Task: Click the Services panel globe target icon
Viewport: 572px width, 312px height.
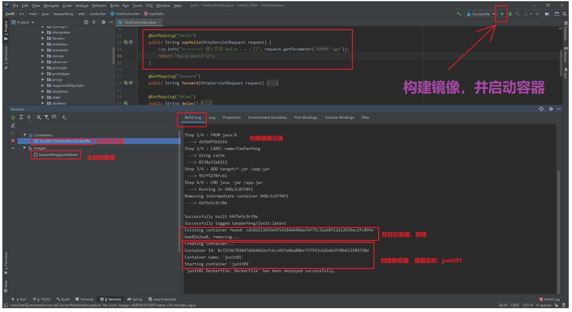Action: pos(541,109)
